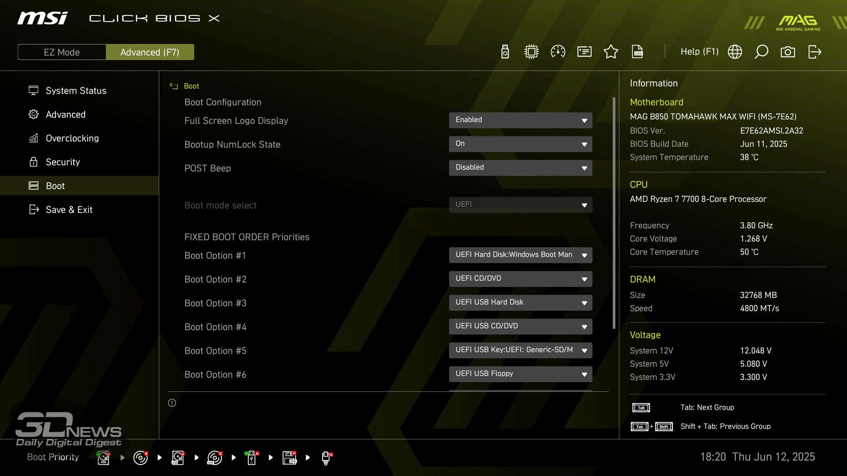Open System Status in sidebar
Image resolution: width=847 pixels, height=476 pixels.
(79, 91)
